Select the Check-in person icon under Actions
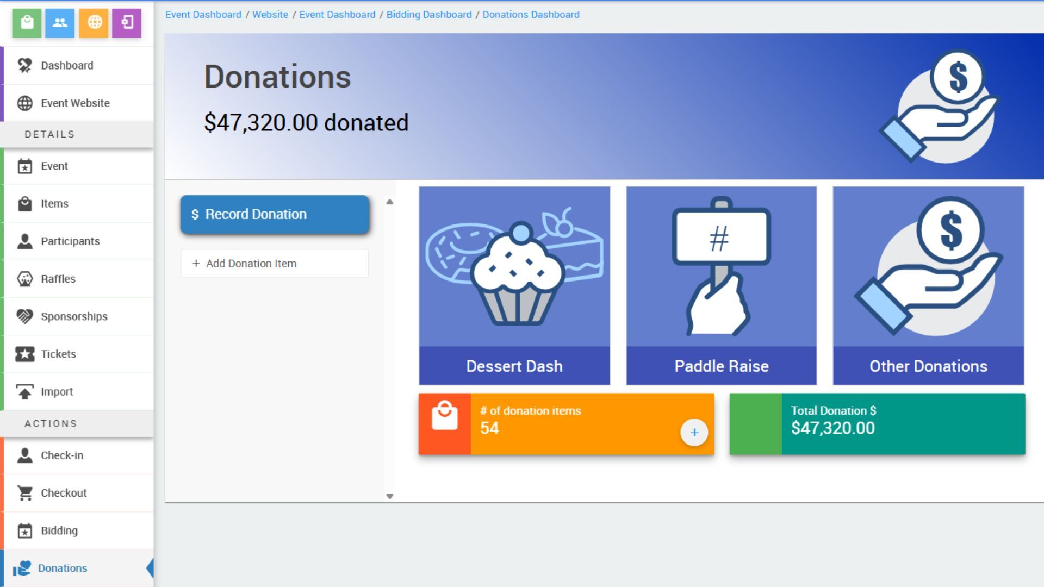This screenshot has height=587, width=1044. tap(24, 455)
